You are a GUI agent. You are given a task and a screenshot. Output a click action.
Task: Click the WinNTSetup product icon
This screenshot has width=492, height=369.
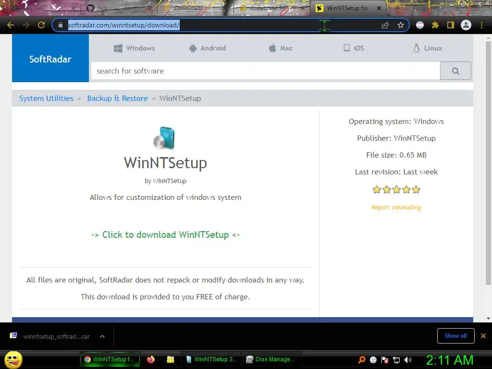point(164,138)
